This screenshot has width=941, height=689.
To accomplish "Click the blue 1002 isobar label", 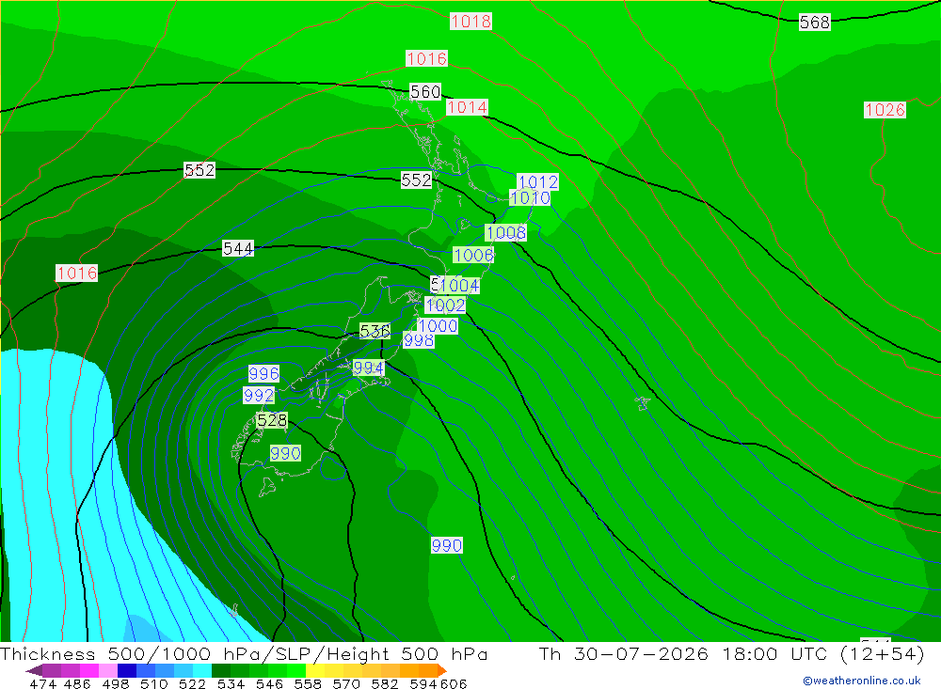I will click(445, 305).
